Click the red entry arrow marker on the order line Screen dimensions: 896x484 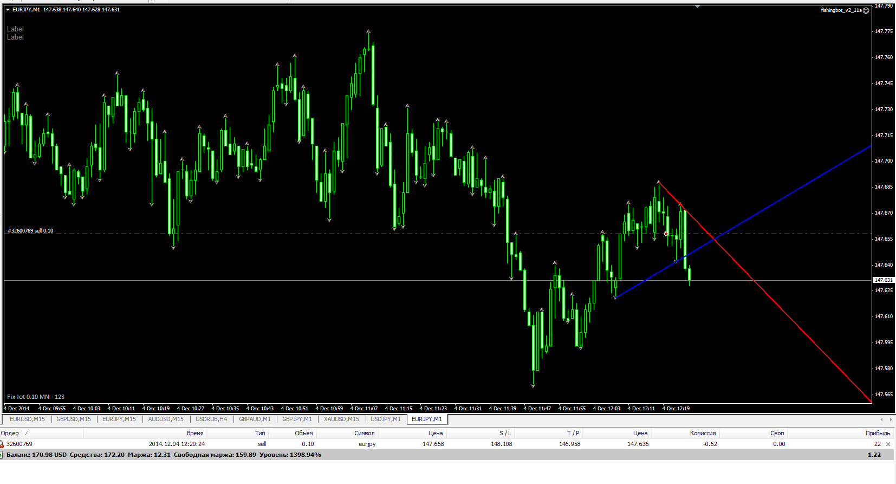pyautogui.click(x=666, y=234)
